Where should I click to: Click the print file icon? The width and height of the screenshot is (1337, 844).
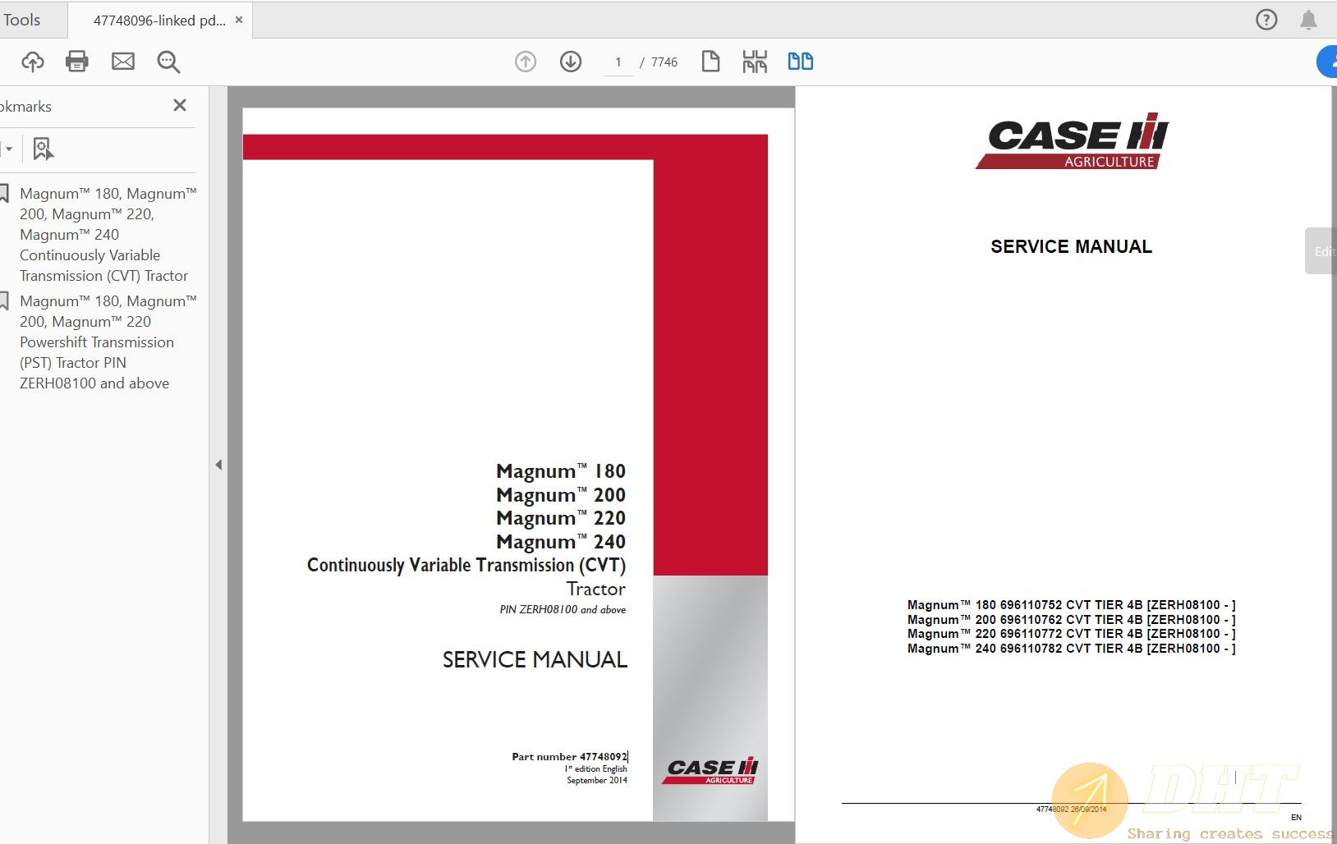[77, 62]
